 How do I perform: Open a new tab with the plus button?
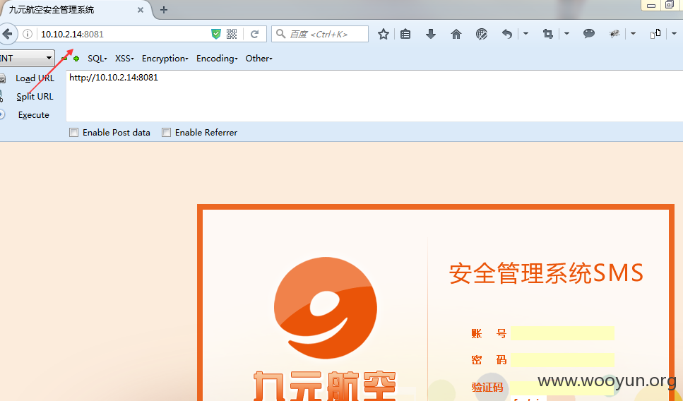(164, 10)
